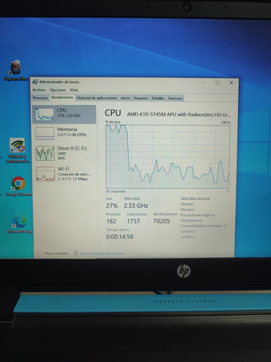Open the wireless configuration utility desktop icon
This screenshot has width=271, height=362.
pyautogui.click(x=17, y=150)
